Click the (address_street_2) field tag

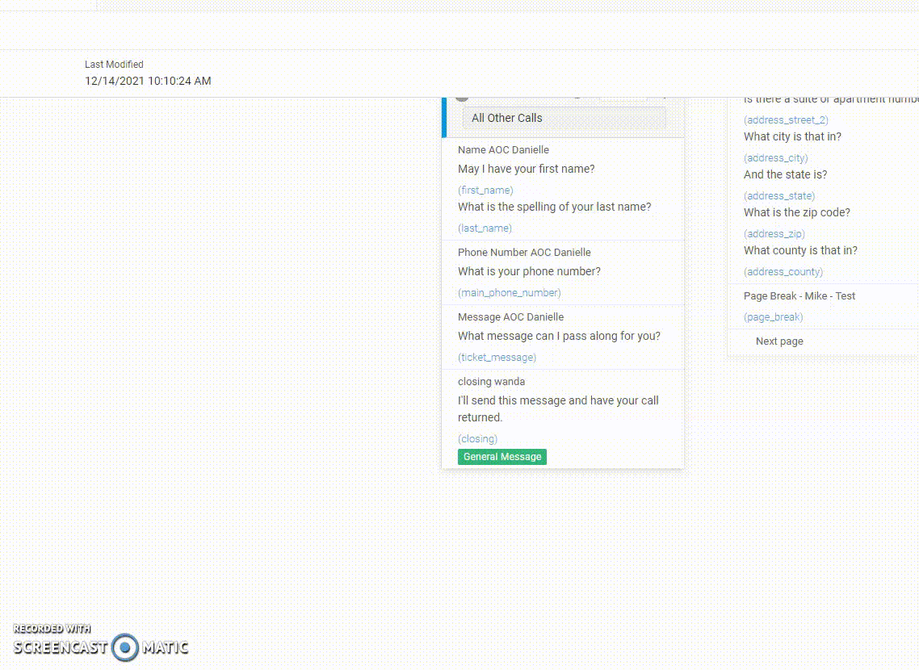point(786,120)
